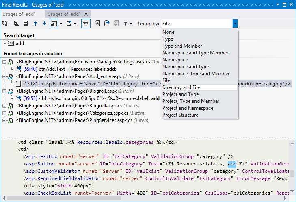Select 'Directory and File' grouping option
This screenshot has width=296, height=202.
181,87
